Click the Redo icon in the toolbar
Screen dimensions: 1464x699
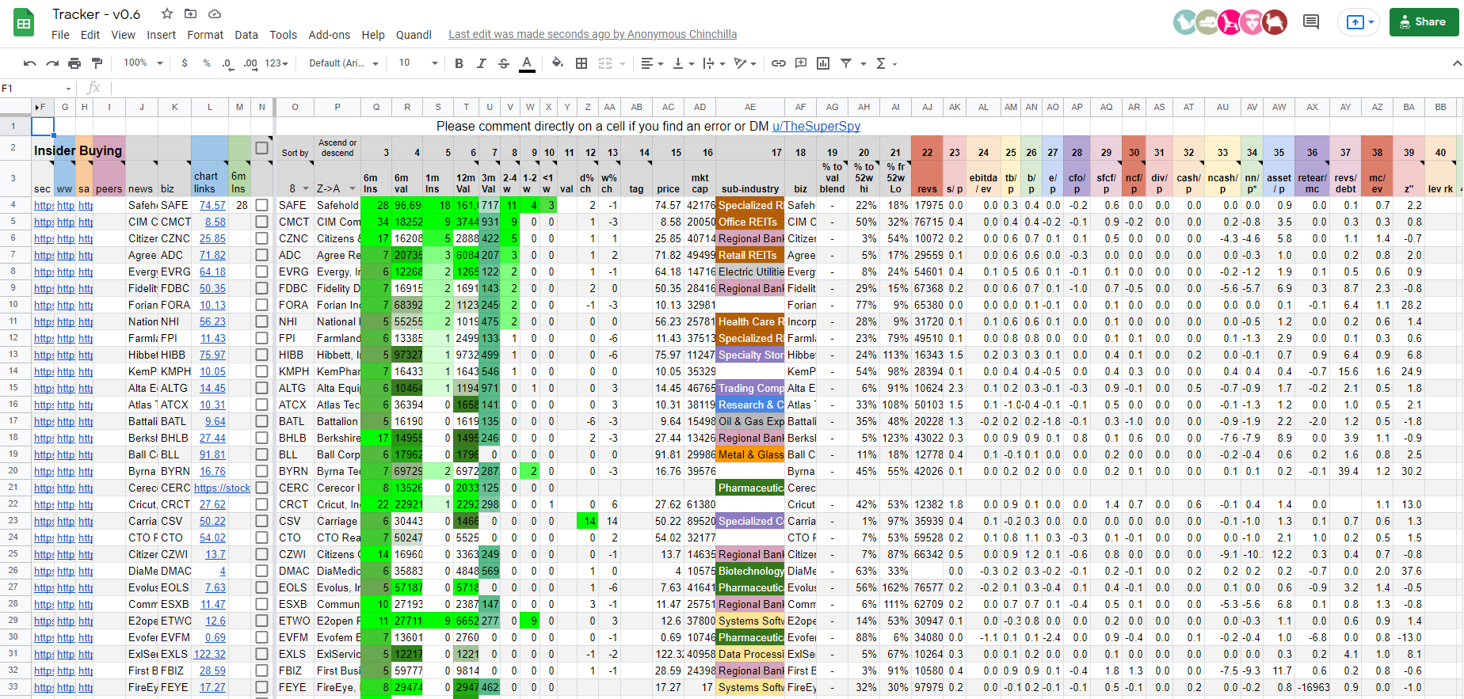click(x=52, y=63)
